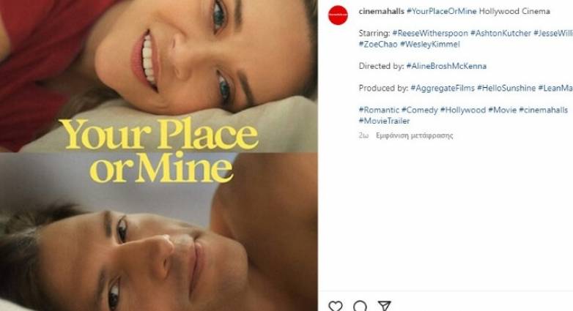This screenshot has width=573, height=311.
Task: Open #ReeseWitherspoon hashtag
Action: pyautogui.click(x=429, y=33)
